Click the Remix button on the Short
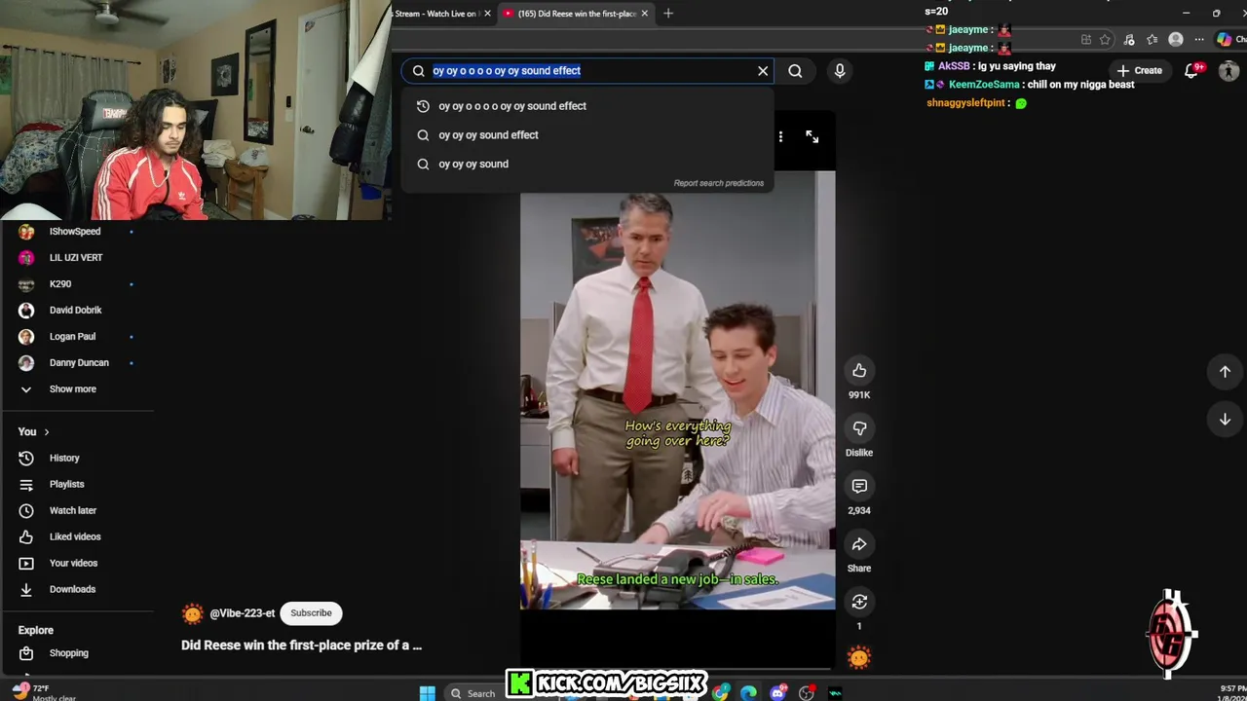1247x701 pixels. click(x=859, y=602)
